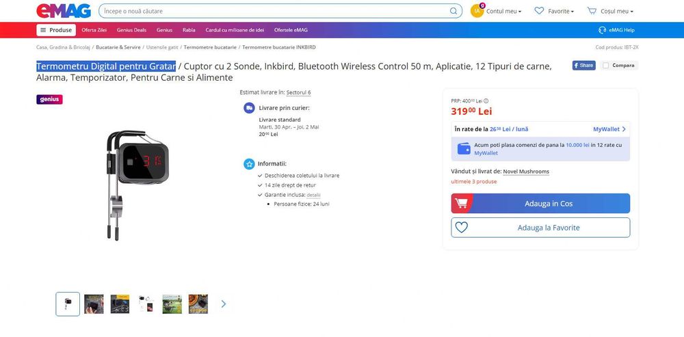Focus the search input field
684x337 pixels.
(x=274, y=11)
